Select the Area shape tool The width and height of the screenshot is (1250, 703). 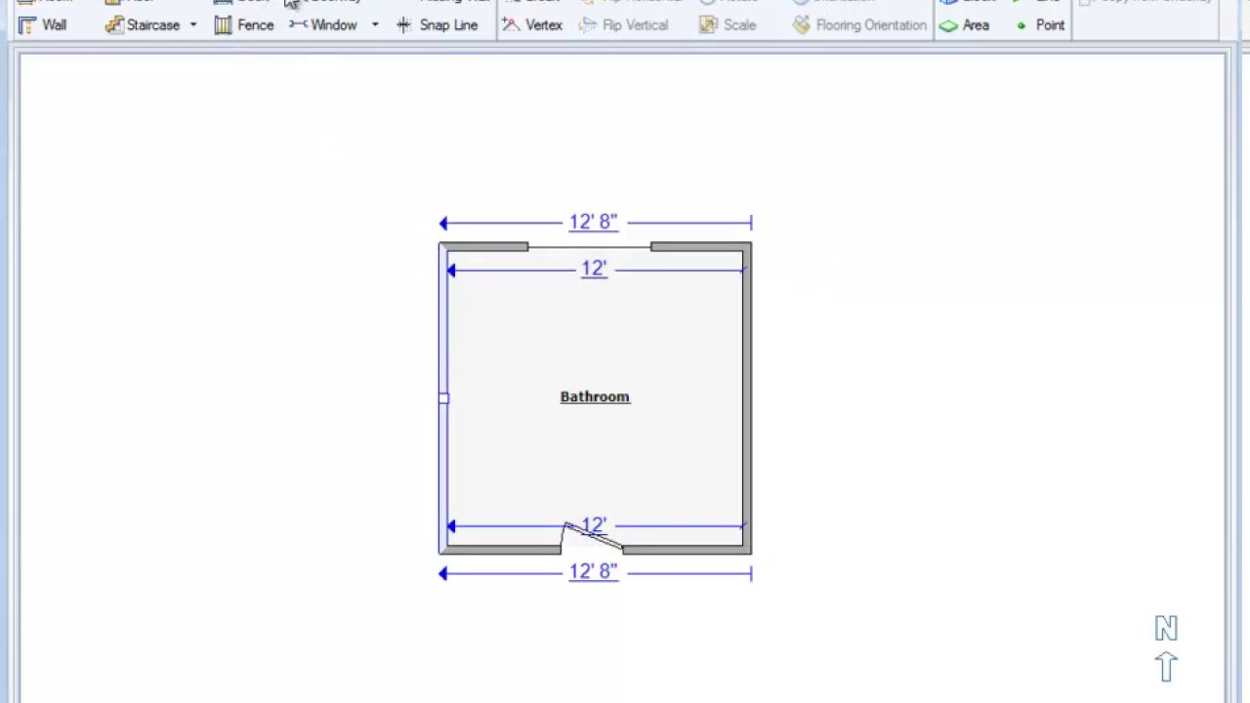(964, 25)
